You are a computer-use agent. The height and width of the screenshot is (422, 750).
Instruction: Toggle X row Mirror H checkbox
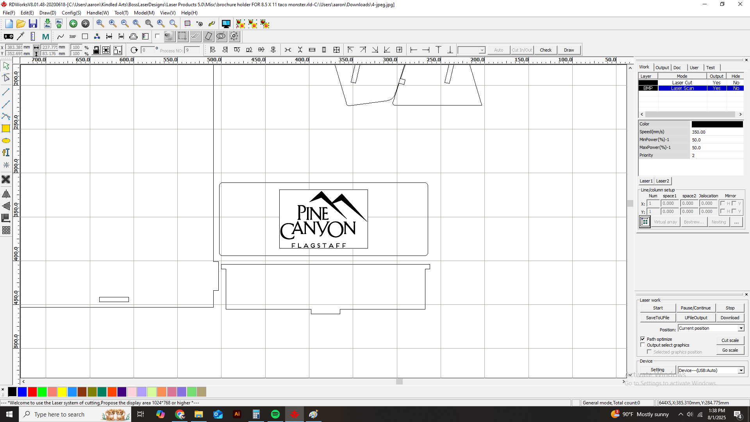coord(723,203)
